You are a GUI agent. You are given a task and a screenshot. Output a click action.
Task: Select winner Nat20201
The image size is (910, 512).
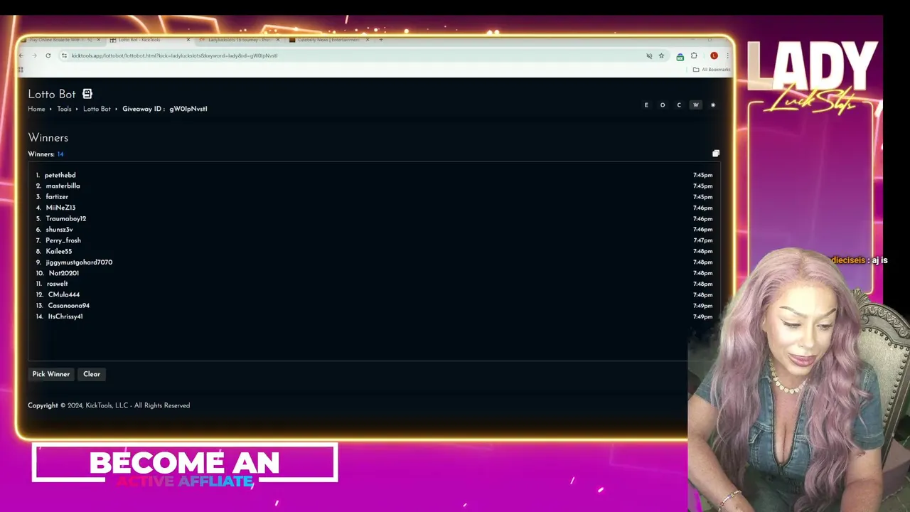[x=64, y=273]
